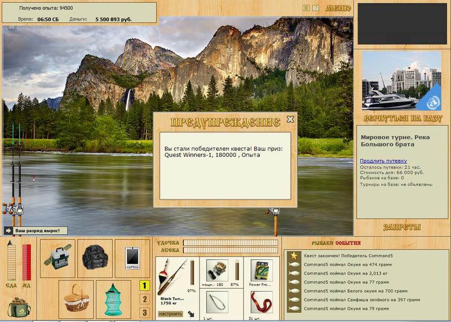The width and height of the screenshot is (451, 322).
Task: Select tackle slot 1
Action: pyautogui.click(x=144, y=286)
